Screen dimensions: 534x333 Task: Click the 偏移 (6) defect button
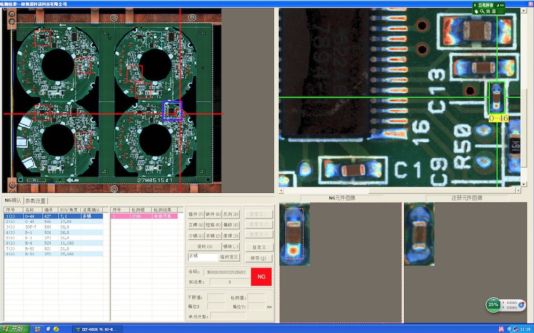(x=231, y=225)
